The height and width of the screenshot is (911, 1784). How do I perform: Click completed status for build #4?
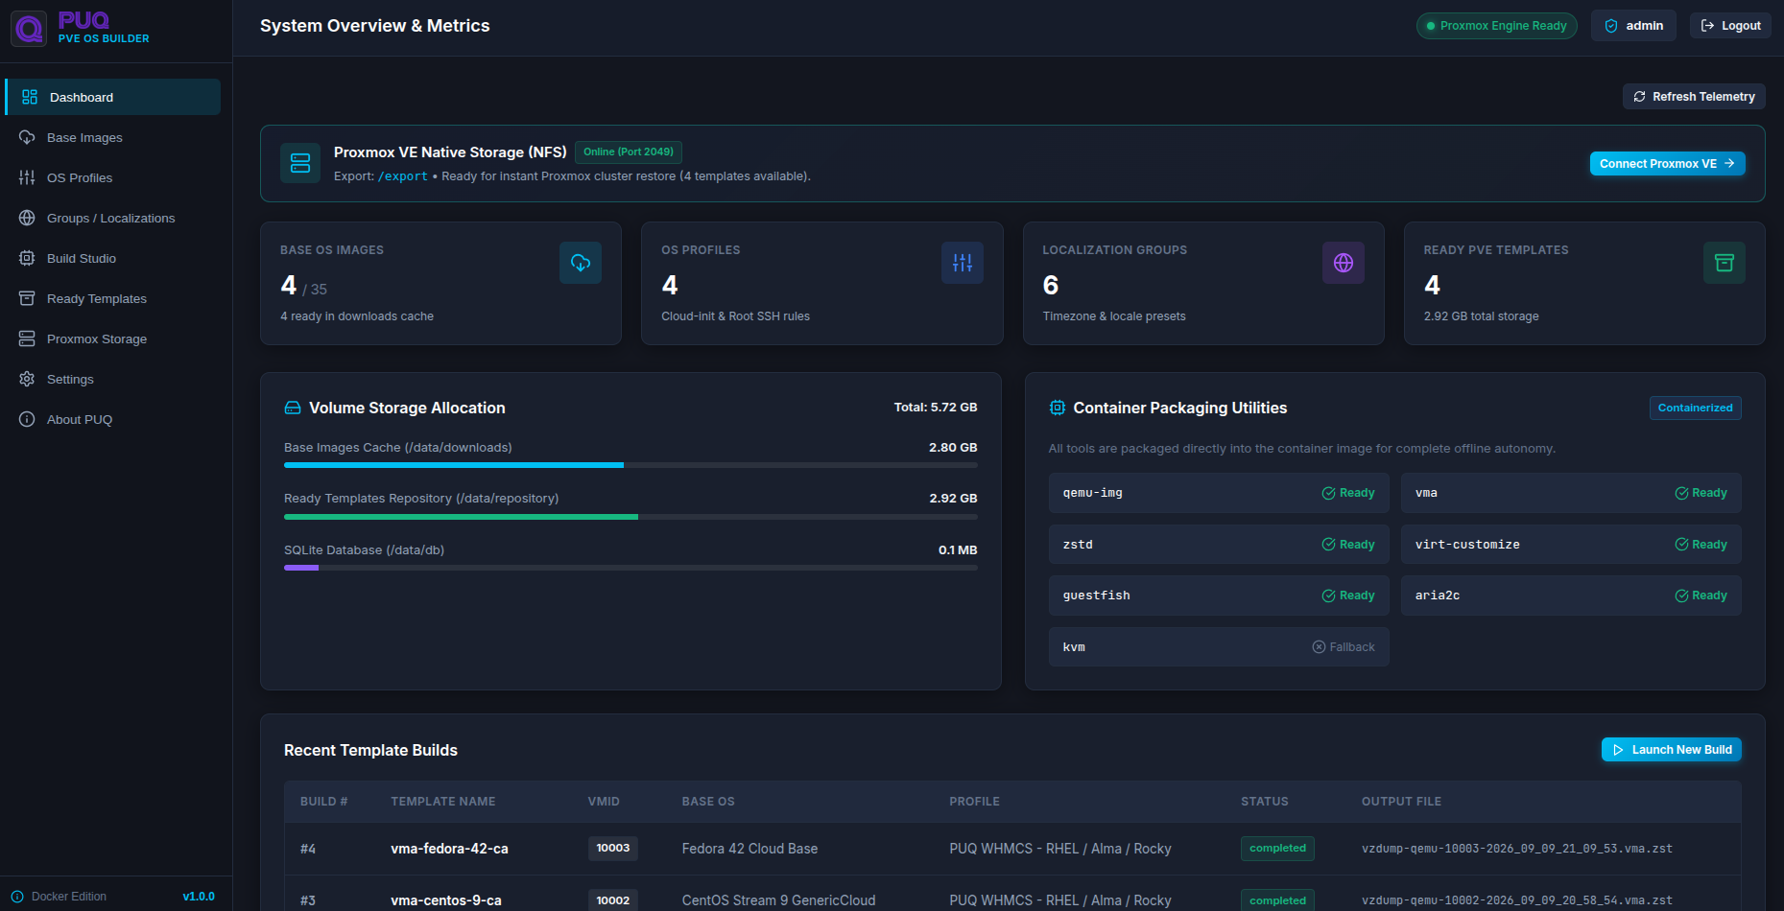point(1277,848)
